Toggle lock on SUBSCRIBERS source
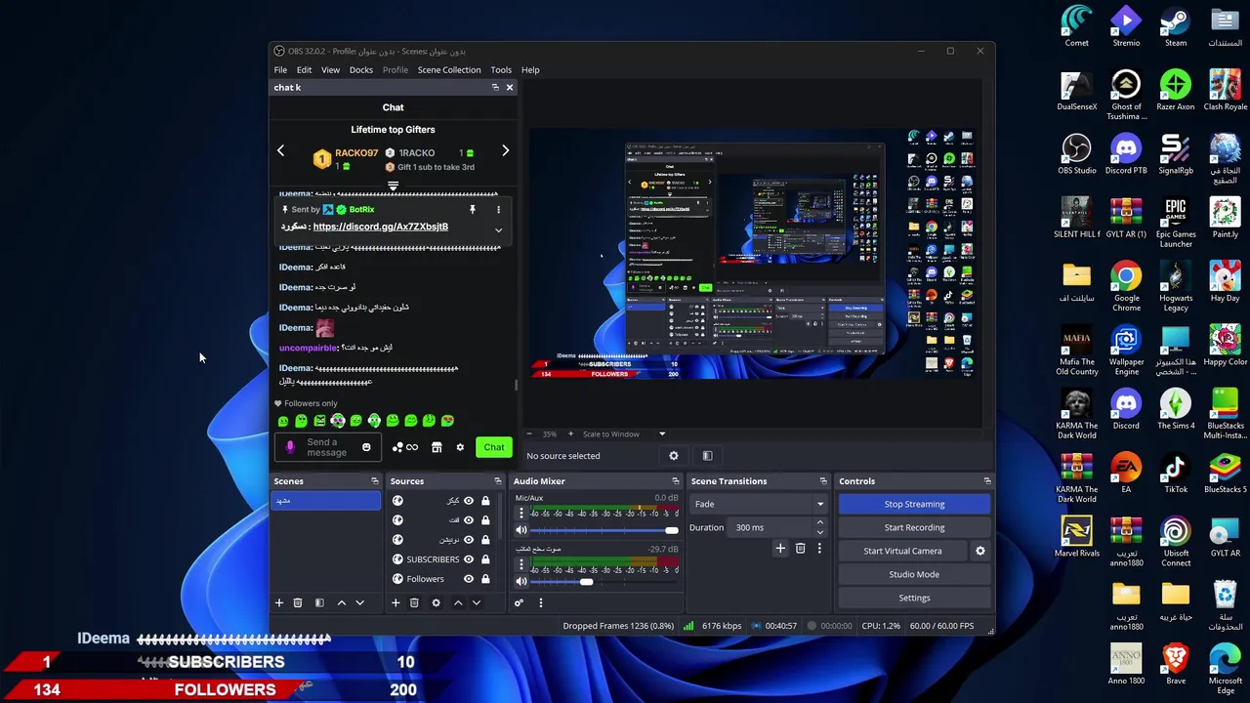This screenshot has width=1250, height=703. coord(485,559)
